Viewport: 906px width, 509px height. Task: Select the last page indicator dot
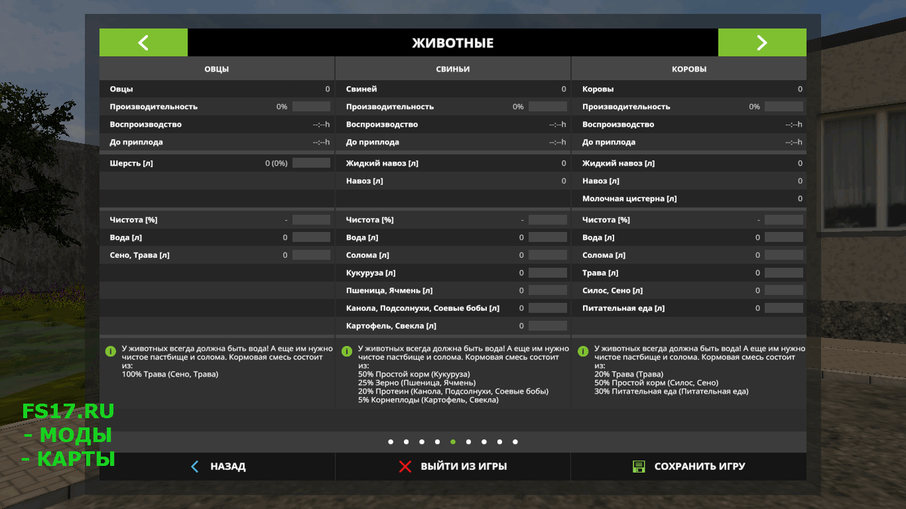pos(515,441)
